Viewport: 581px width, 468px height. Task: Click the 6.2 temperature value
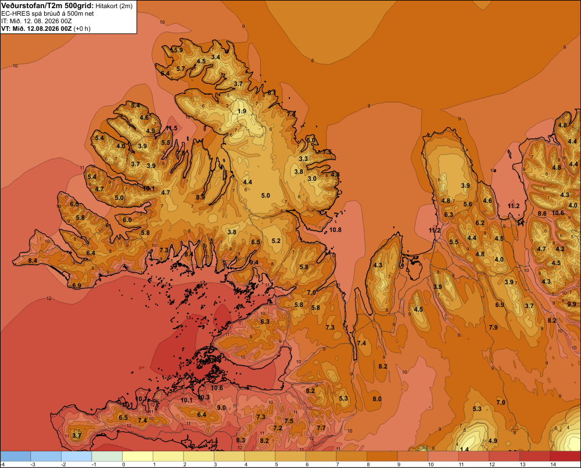(480, 223)
